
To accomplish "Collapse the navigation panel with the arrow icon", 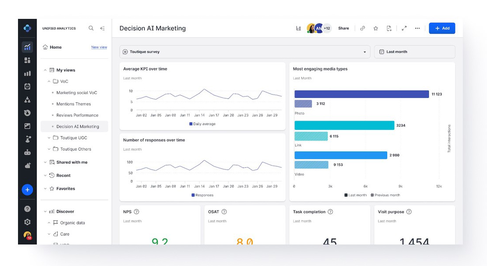I will point(102,28).
